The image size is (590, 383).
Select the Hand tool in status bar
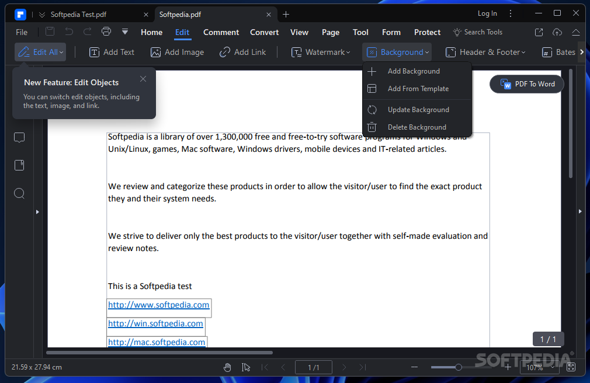point(227,367)
